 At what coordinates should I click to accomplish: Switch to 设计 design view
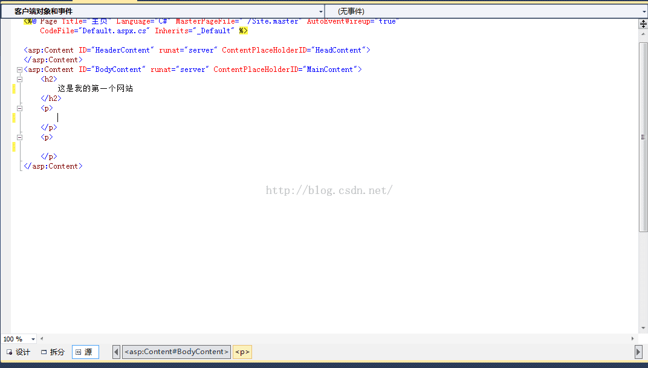18,352
